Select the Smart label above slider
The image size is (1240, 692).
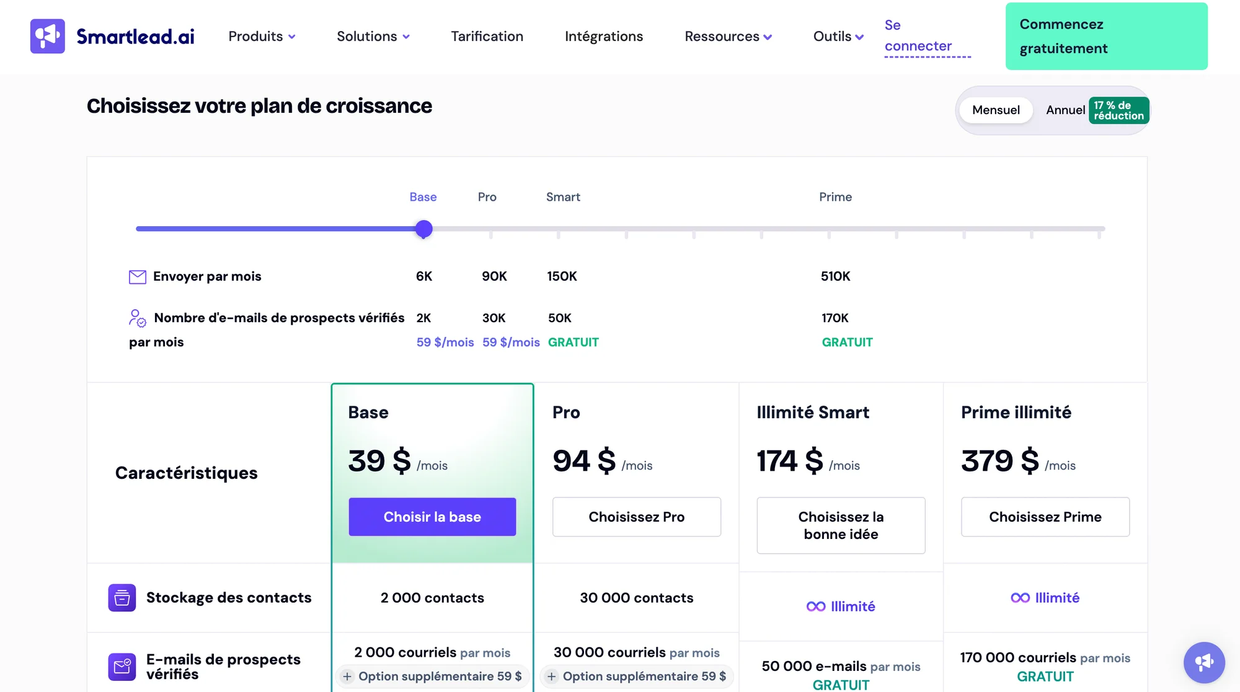563,197
